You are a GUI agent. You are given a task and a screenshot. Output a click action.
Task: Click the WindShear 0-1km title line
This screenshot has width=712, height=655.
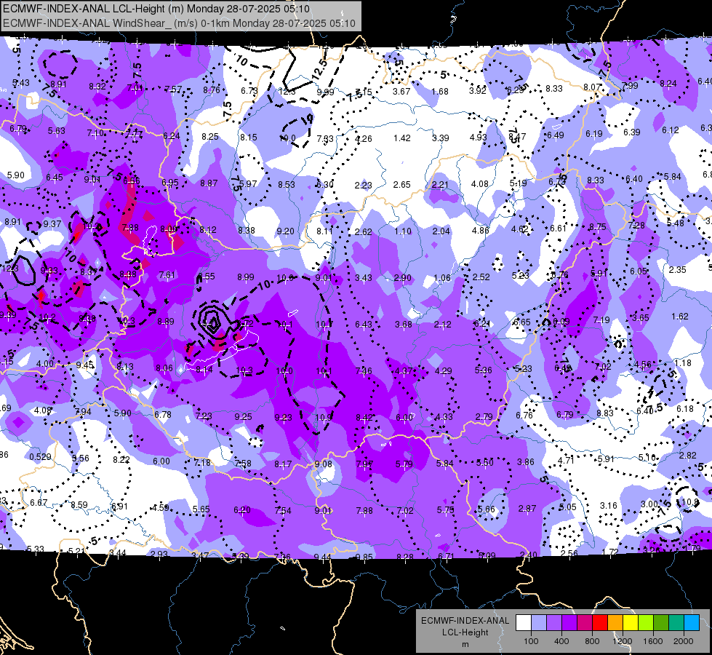(x=179, y=23)
